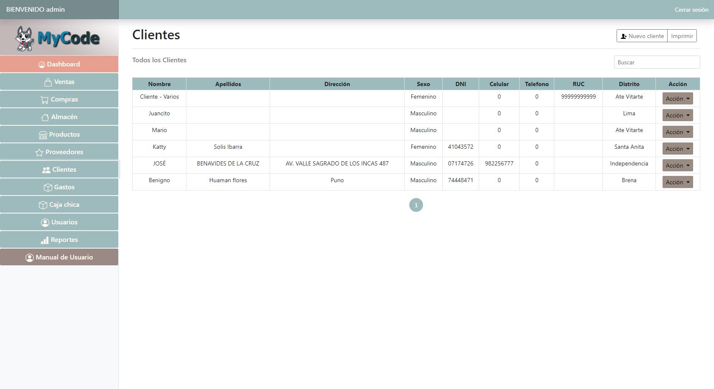Screen dimensions: 714x389
Task: Click the Compras cart icon
Action: 44,100
